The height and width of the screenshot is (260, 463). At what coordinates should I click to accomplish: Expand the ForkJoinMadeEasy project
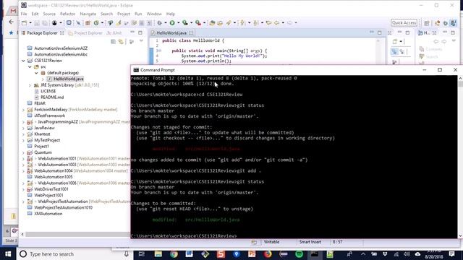(23, 110)
